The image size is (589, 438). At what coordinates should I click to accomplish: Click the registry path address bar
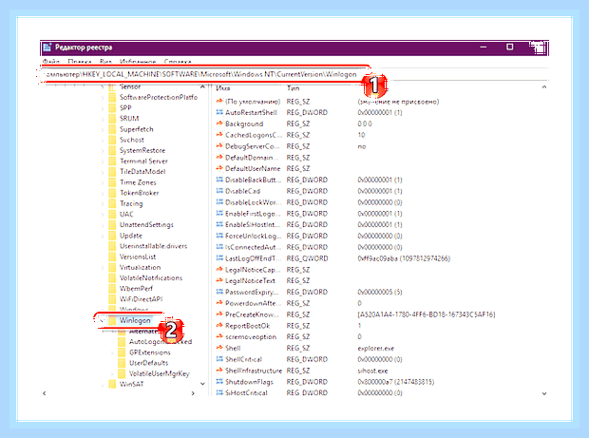(204, 74)
